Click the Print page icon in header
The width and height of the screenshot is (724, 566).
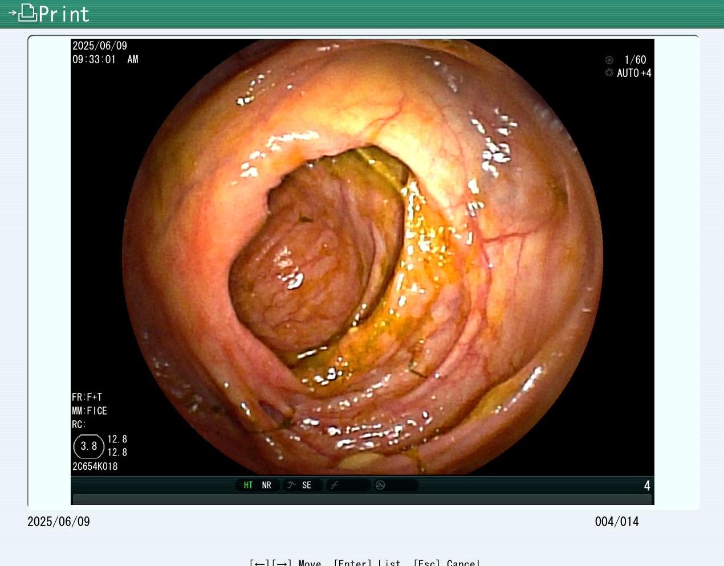click(23, 13)
